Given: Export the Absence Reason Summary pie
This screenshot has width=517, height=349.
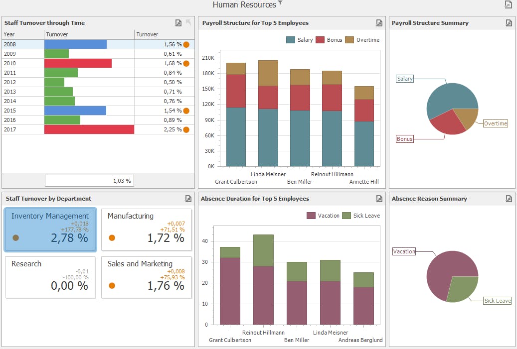Looking at the screenshot, I should click(x=509, y=199).
